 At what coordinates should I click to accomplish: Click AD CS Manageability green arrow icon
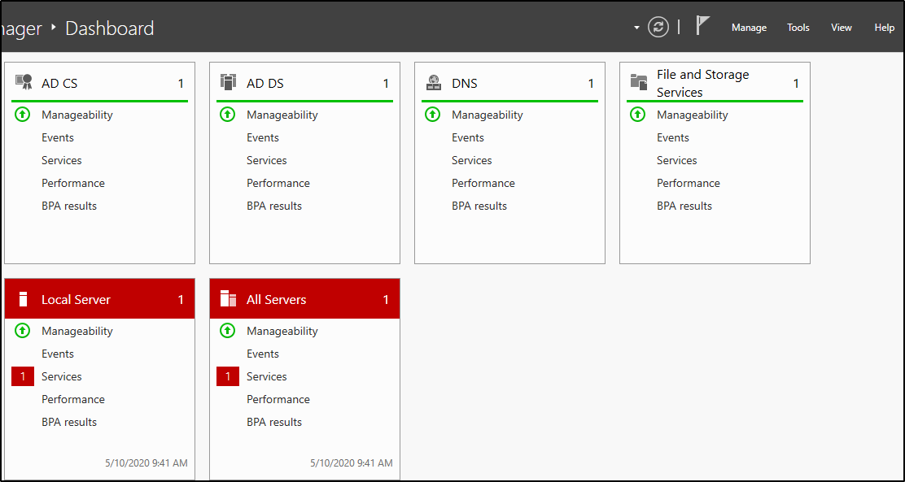[22, 115]
